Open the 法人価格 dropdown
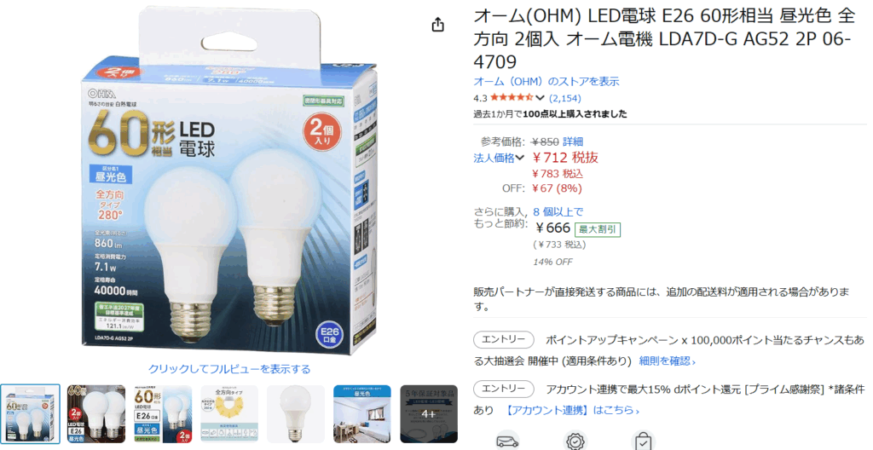 coord(499,159)
